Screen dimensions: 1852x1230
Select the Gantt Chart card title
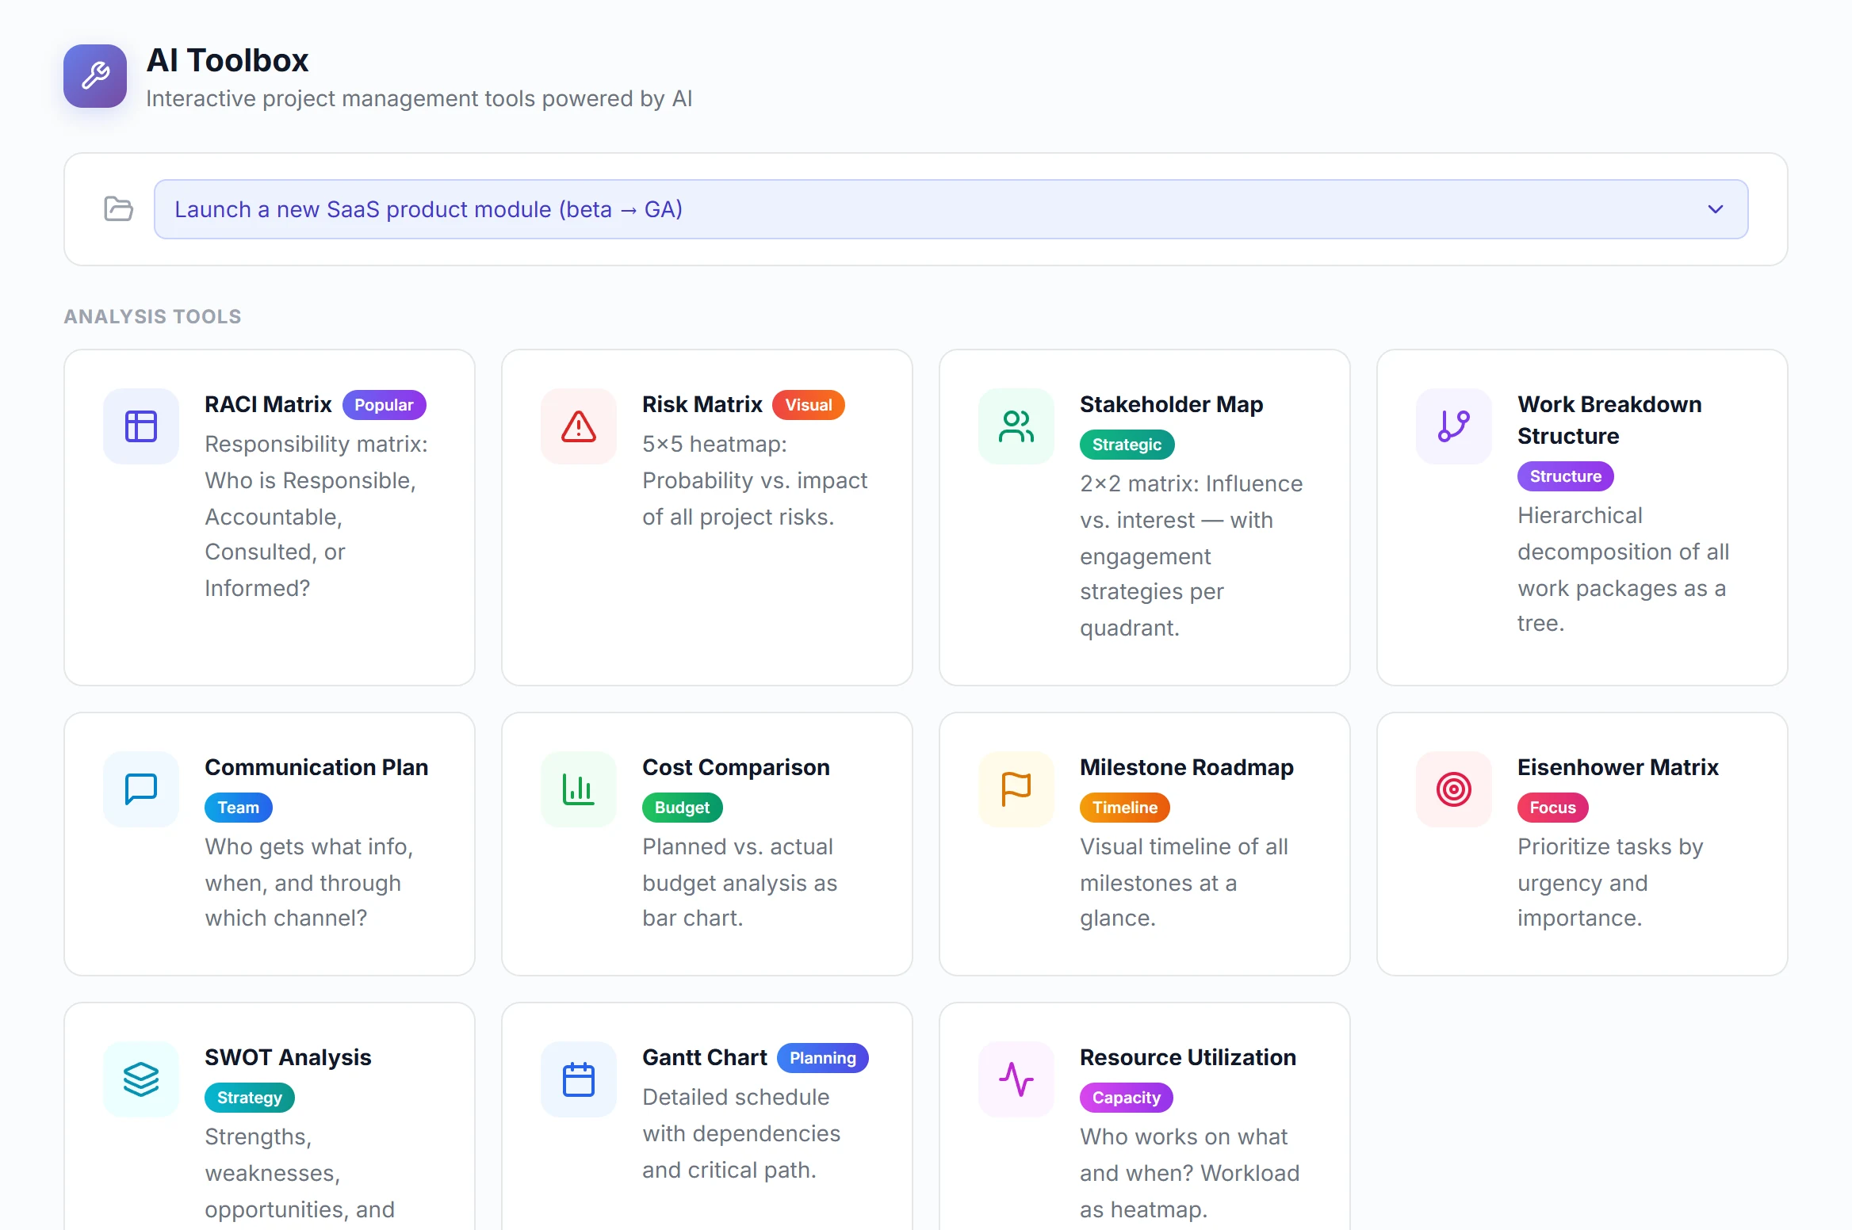[x=705, y=1057]
